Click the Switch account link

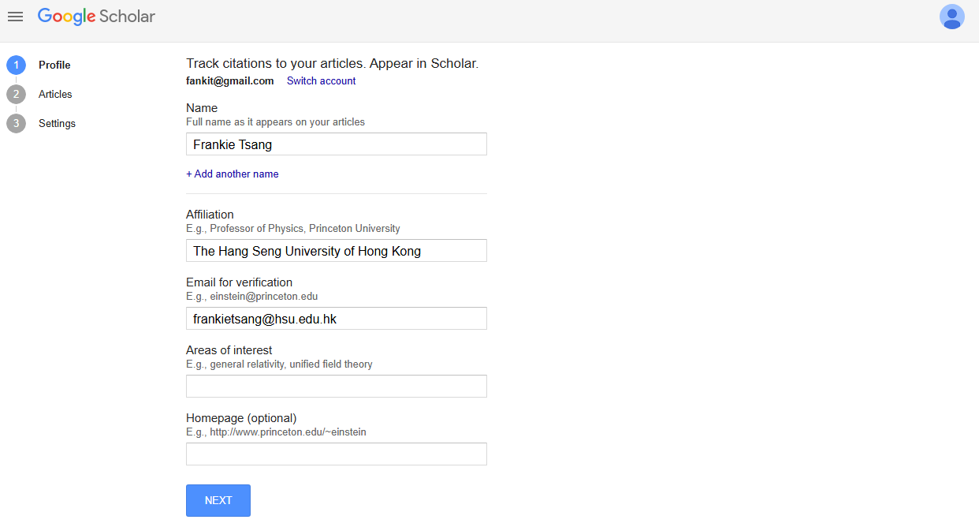pyautogui.click(x=321, y=80)
